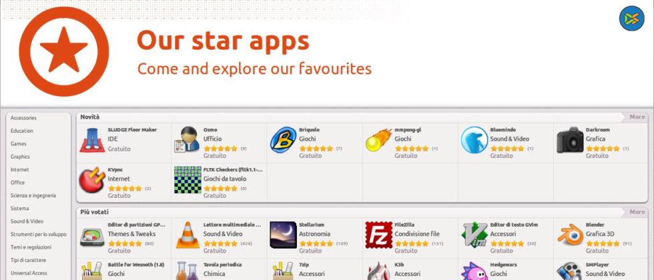Open the GVim editor icon
The height and width of the screenshot is (280, 654).
point(474,235)
